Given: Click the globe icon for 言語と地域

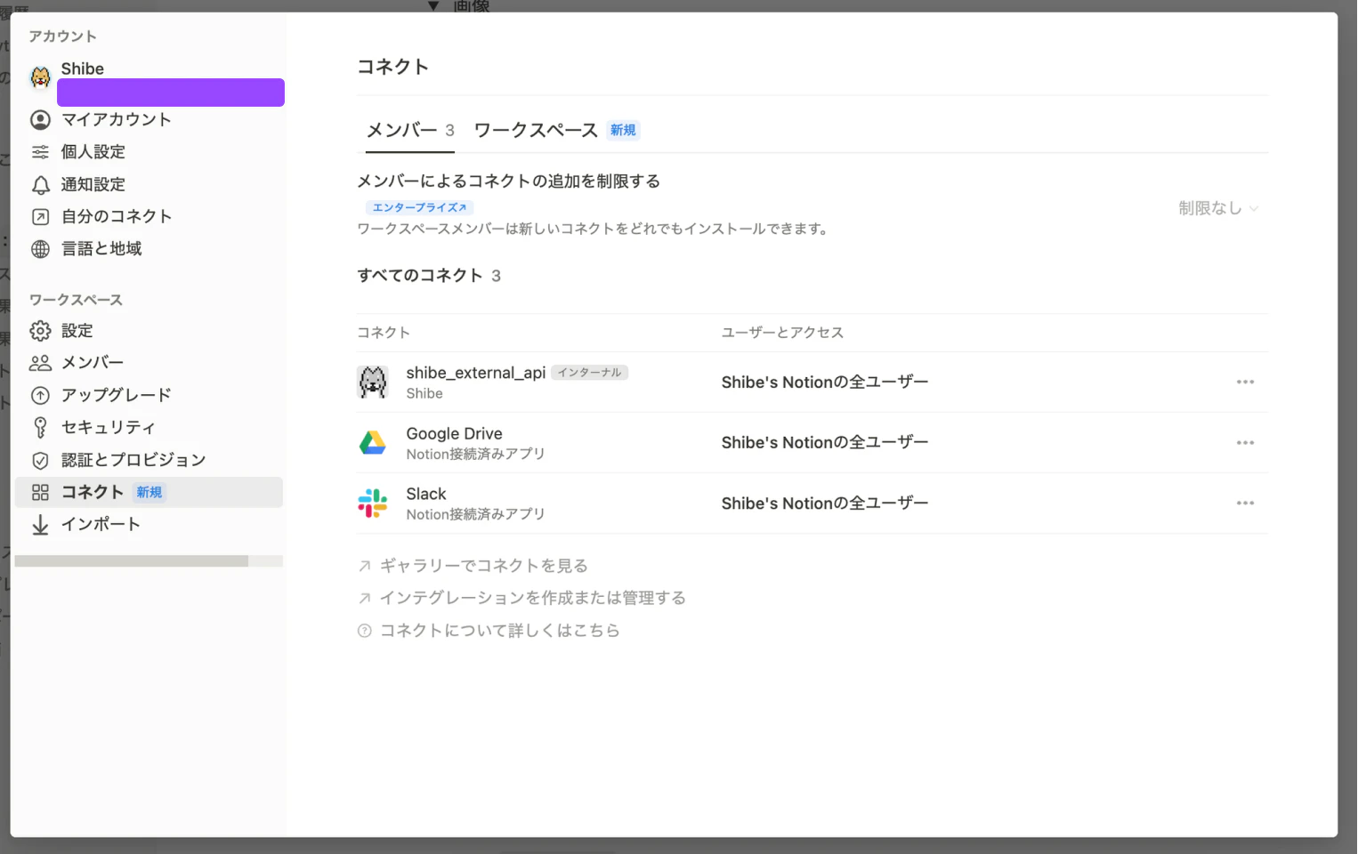Looking at the screenshot, I should tap(40, 249).
